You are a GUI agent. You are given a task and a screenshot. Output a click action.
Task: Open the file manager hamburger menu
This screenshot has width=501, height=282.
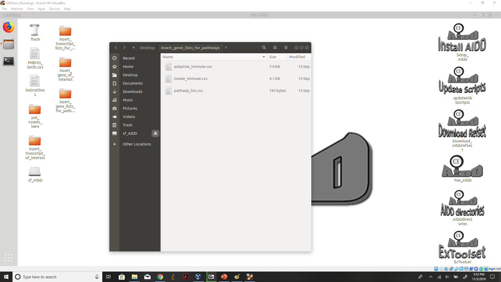[286, 47]
